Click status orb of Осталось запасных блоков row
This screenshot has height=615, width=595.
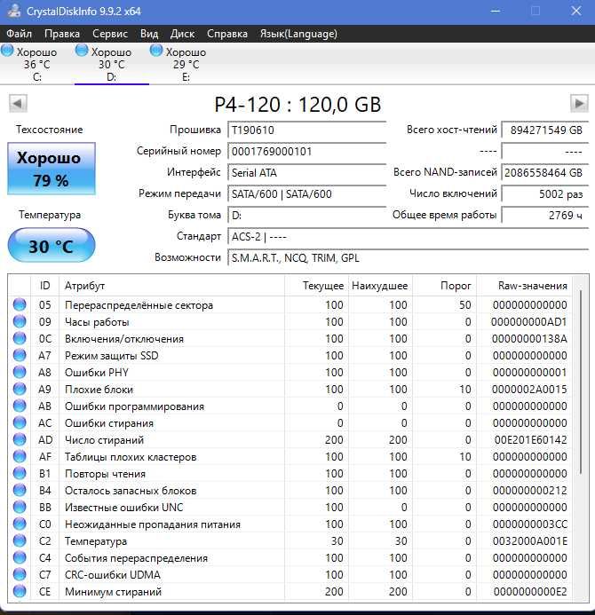(x=20, y=490)
